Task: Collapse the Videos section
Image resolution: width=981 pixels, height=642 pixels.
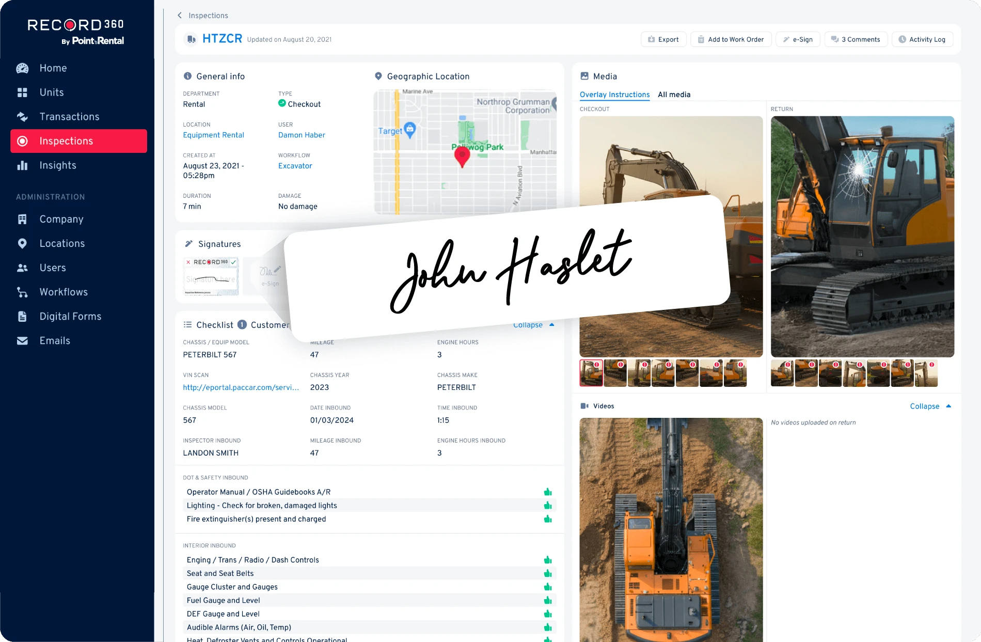Action: 930,406
